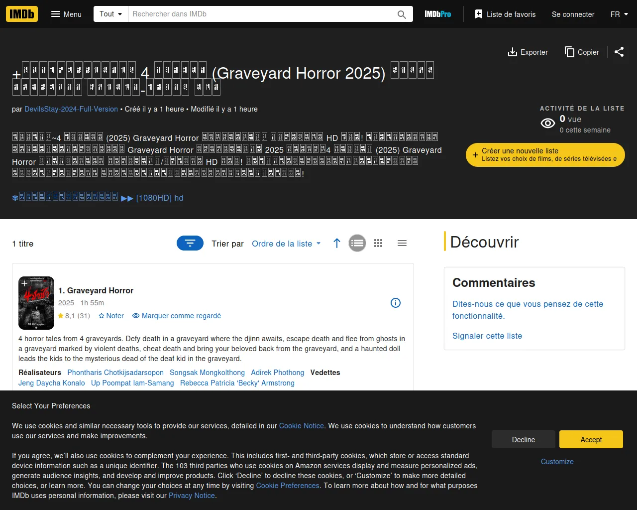
Task: Switch to compact list view
Action: 402,243
